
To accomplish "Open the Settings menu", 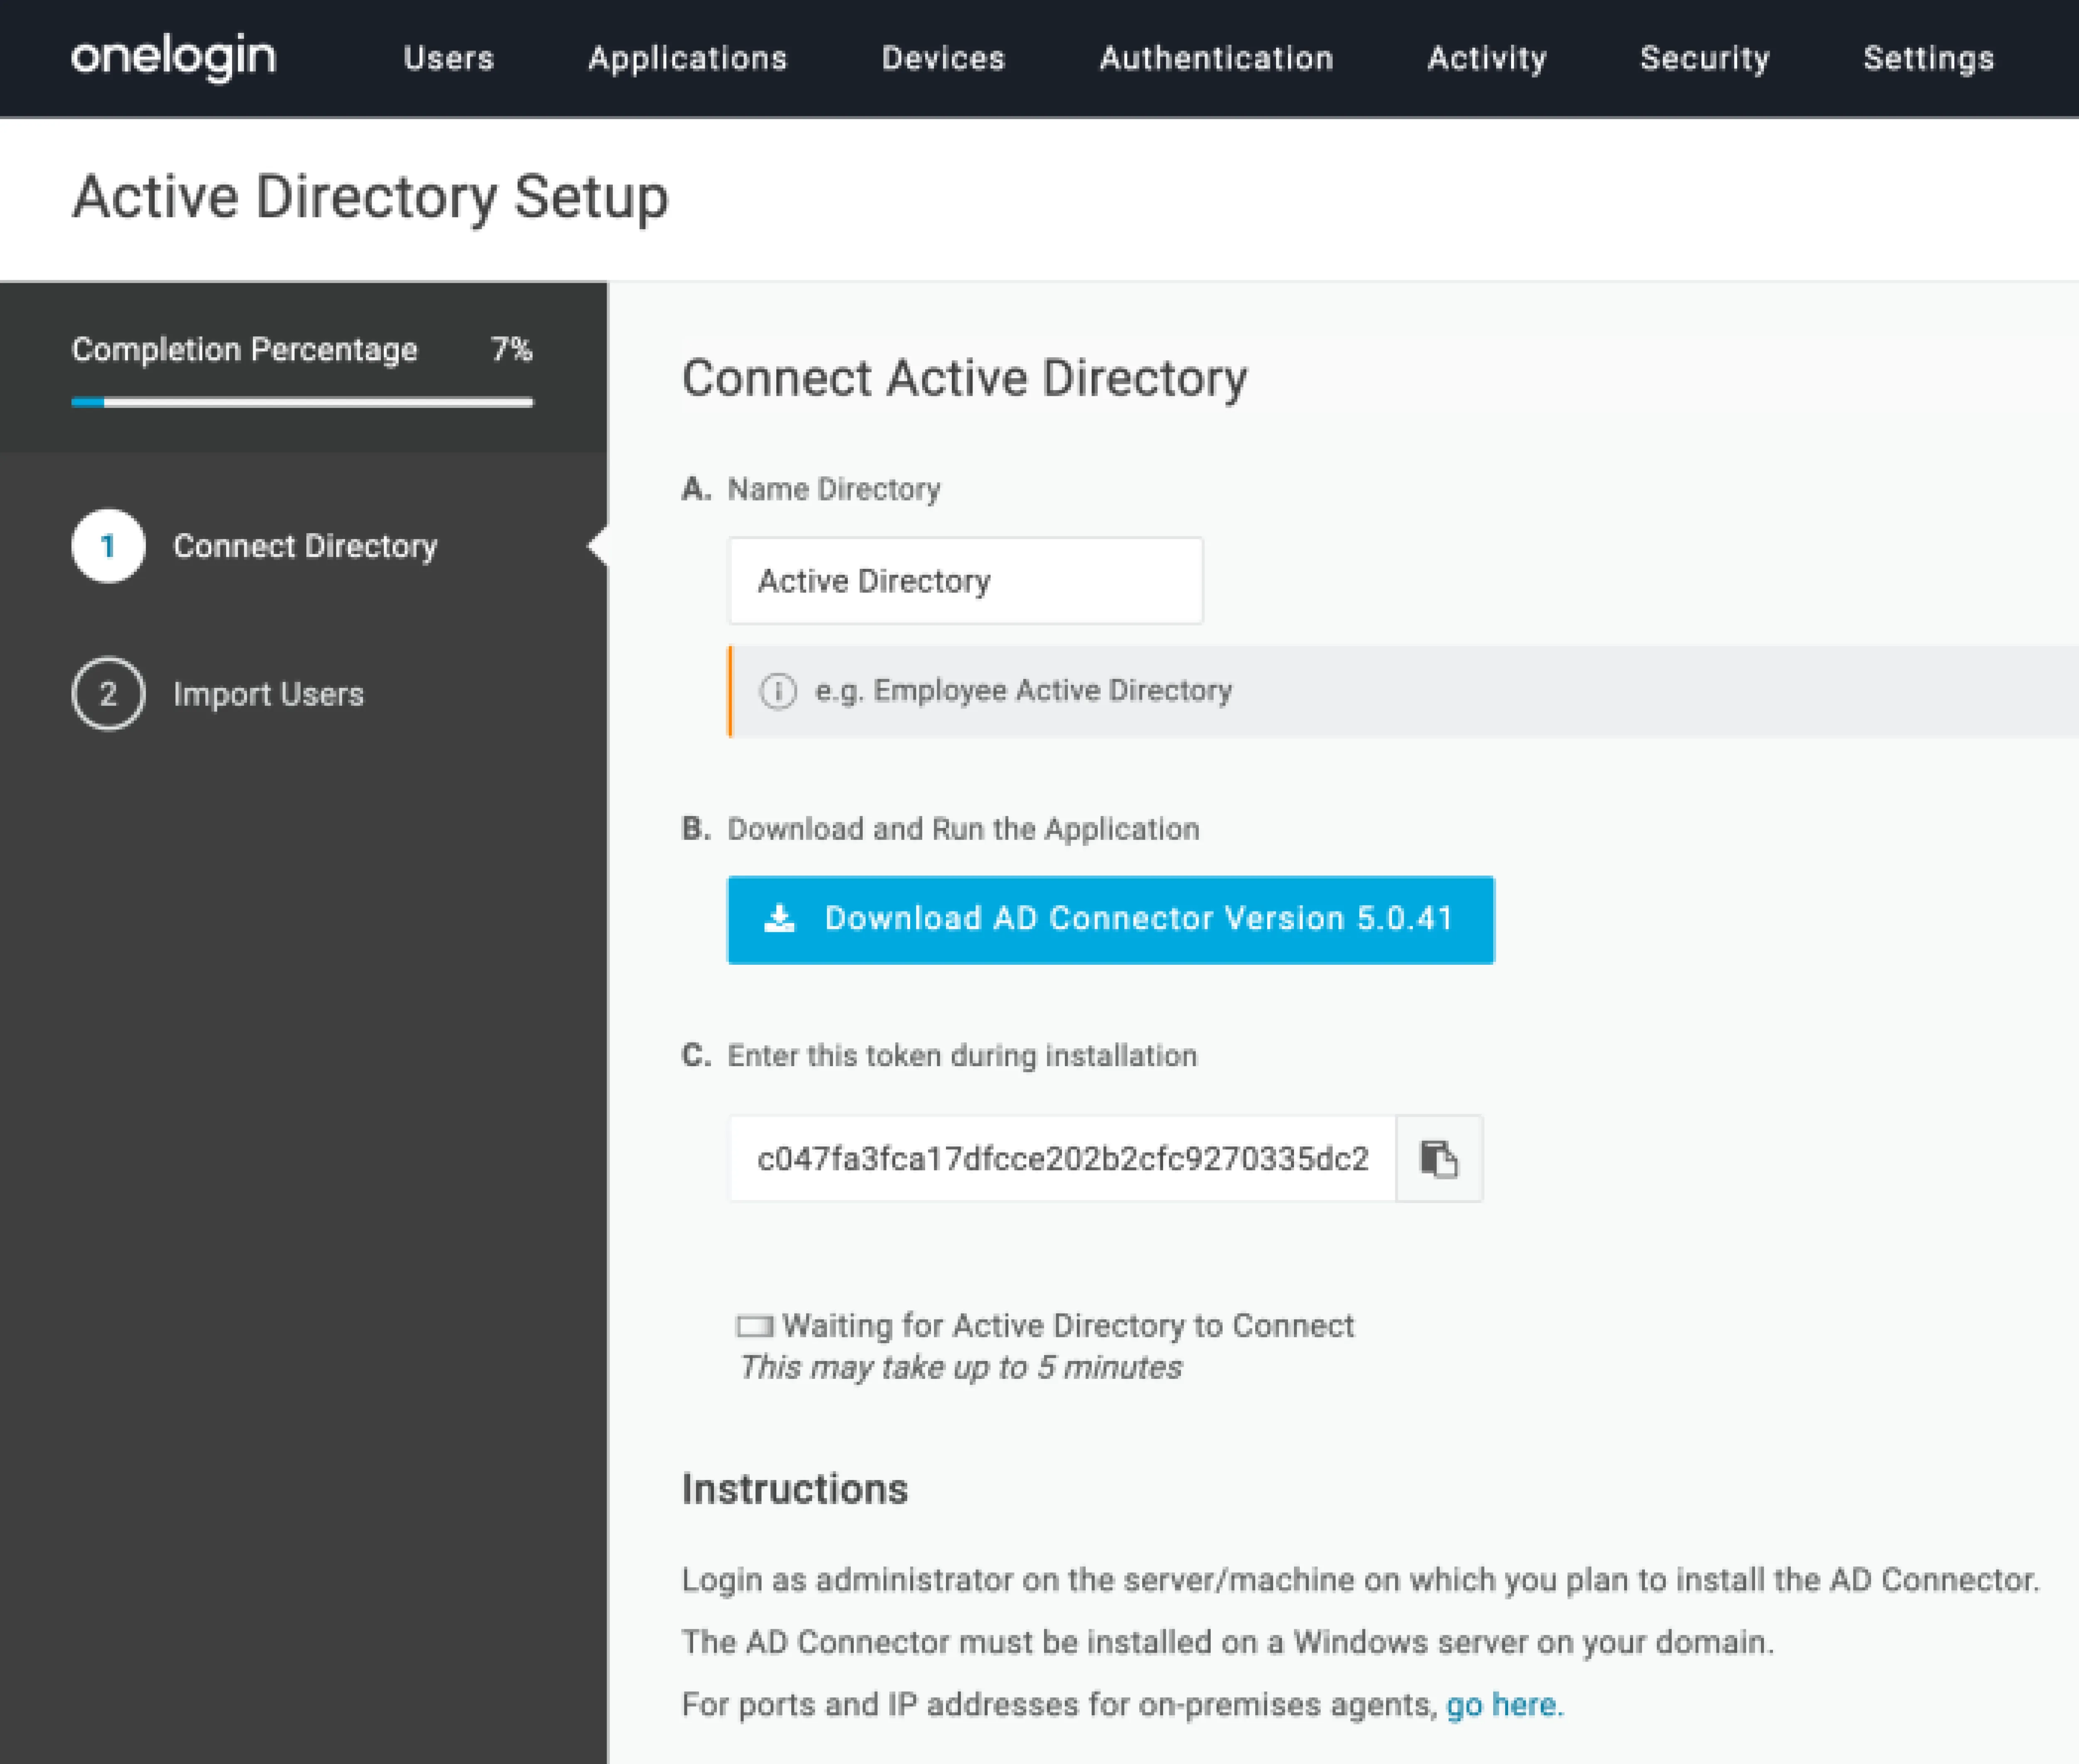I will pos(1928,58).
